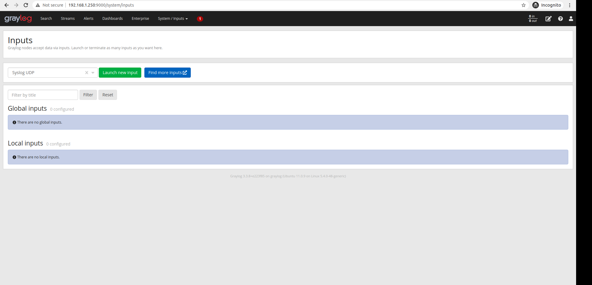Open the scratchpad edit icon
Image resolution: width=592 pixels, height=285 pixels.
pyautogui.click(x=548, y=19)
